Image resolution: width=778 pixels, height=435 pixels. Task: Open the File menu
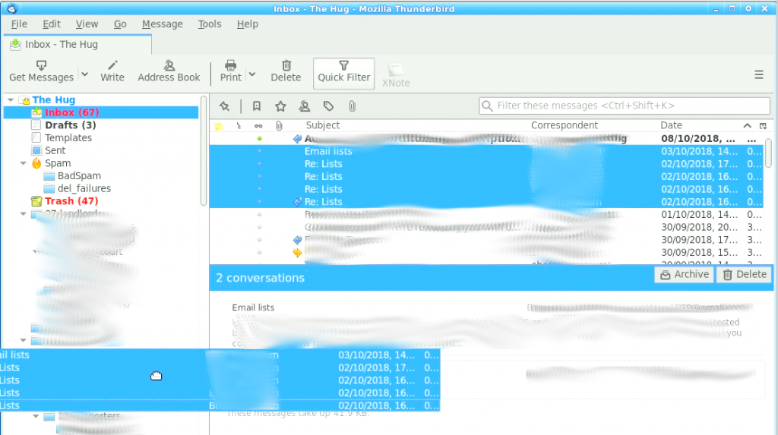[x=19, y=24]
